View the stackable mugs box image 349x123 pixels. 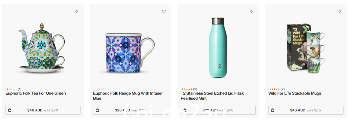click(305, 48)
